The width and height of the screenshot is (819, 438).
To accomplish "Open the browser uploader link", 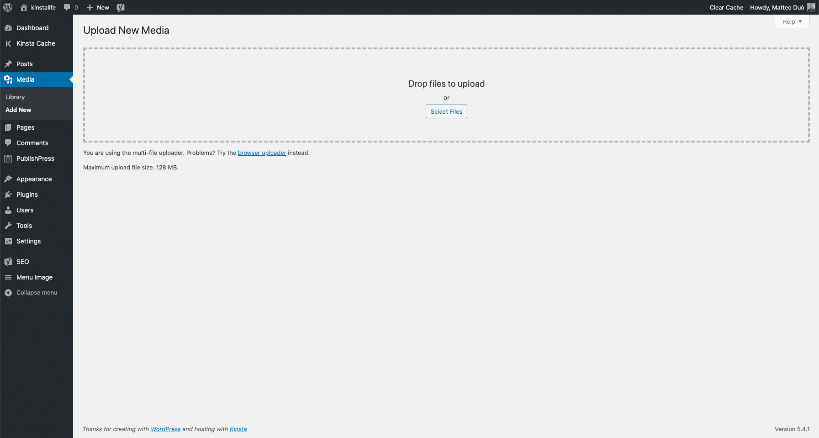I will [262, 153].
